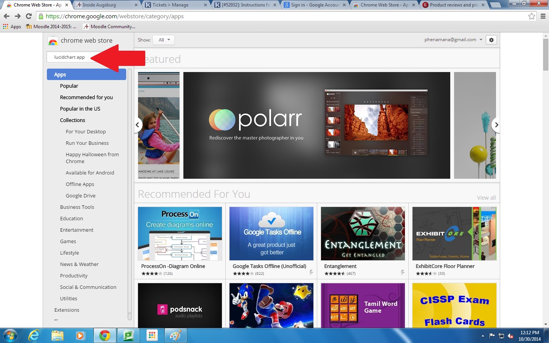Open Windows Explorer folder taskbar icon
Image resolution: width=549 pixels, height=343 pixels.
(58, 336)
